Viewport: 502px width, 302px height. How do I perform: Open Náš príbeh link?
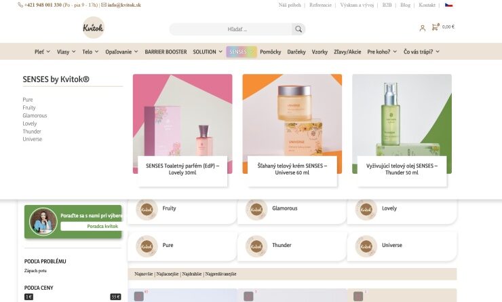point(290,5)
